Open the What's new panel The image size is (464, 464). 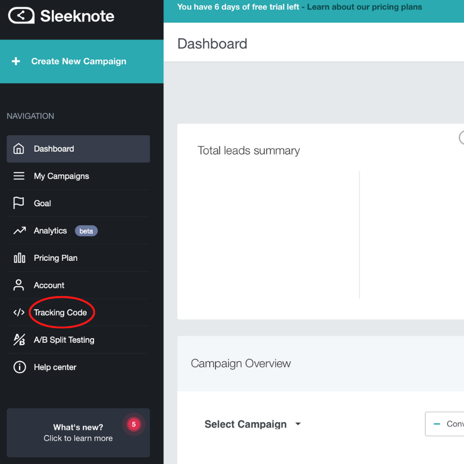(x=78, y=432)
